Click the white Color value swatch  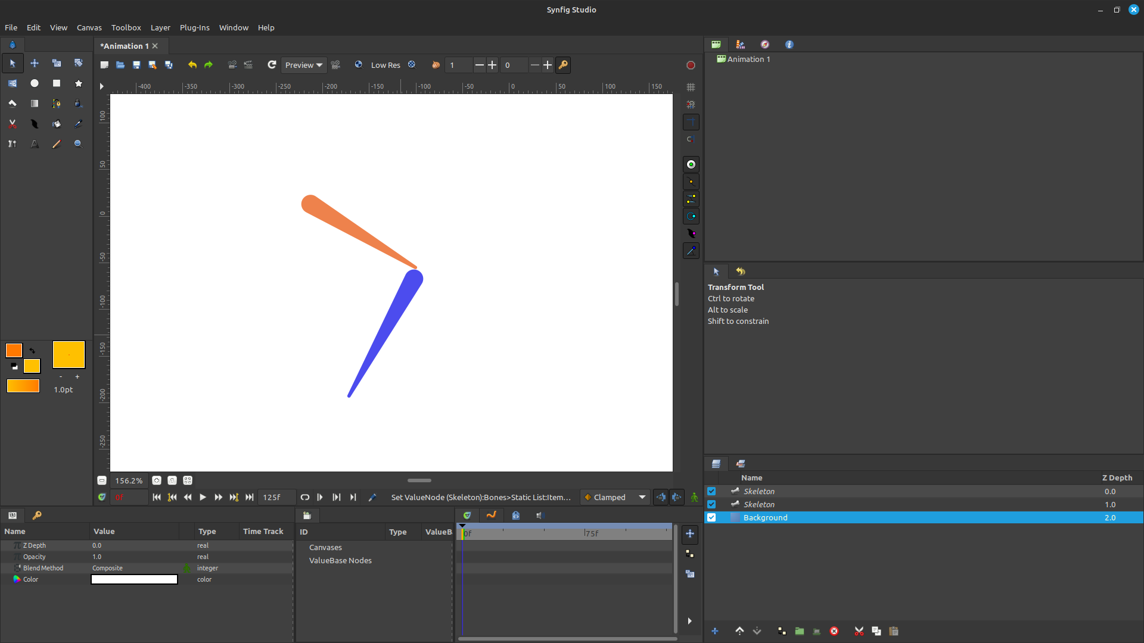coord(134,579)
